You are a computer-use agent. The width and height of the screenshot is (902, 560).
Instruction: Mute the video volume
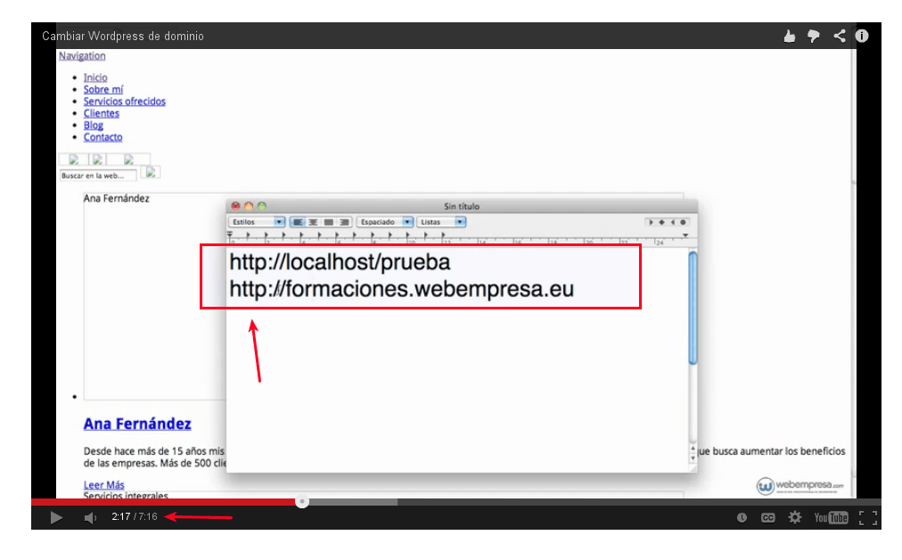pyautogui.click(x=90, y=517)
